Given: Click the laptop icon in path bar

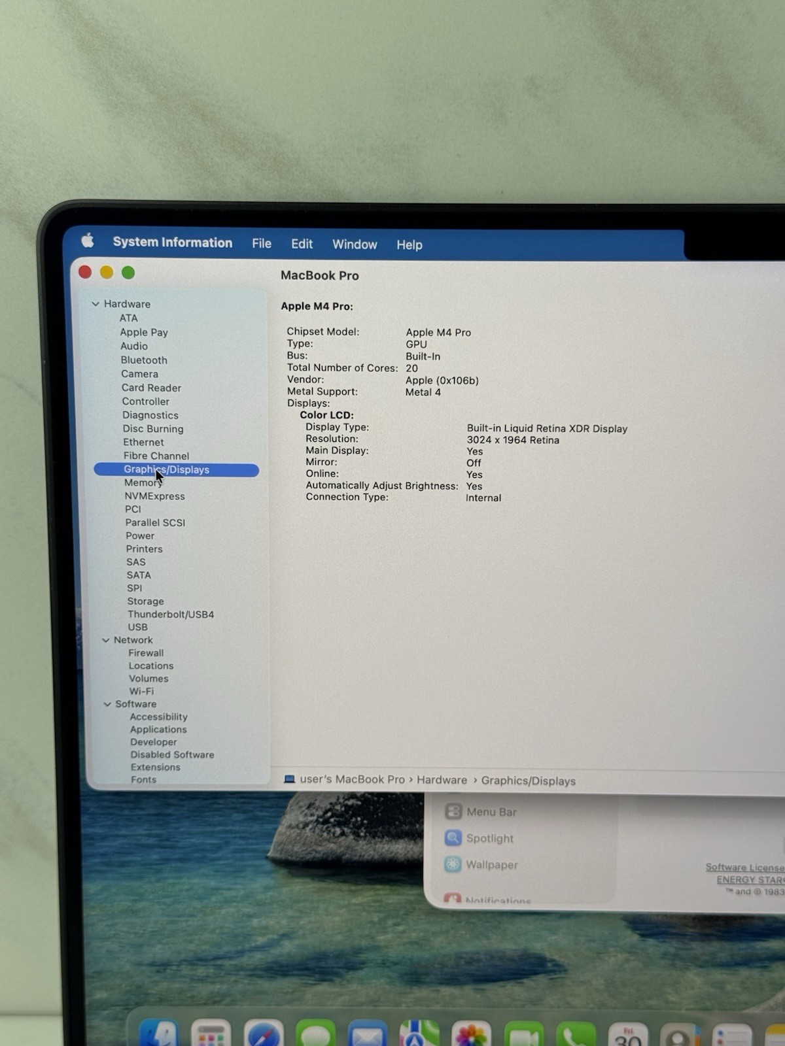Looking at the screenshot, I should tap(289, 779).
